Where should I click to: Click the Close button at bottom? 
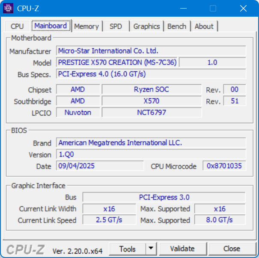click(232, 249)
